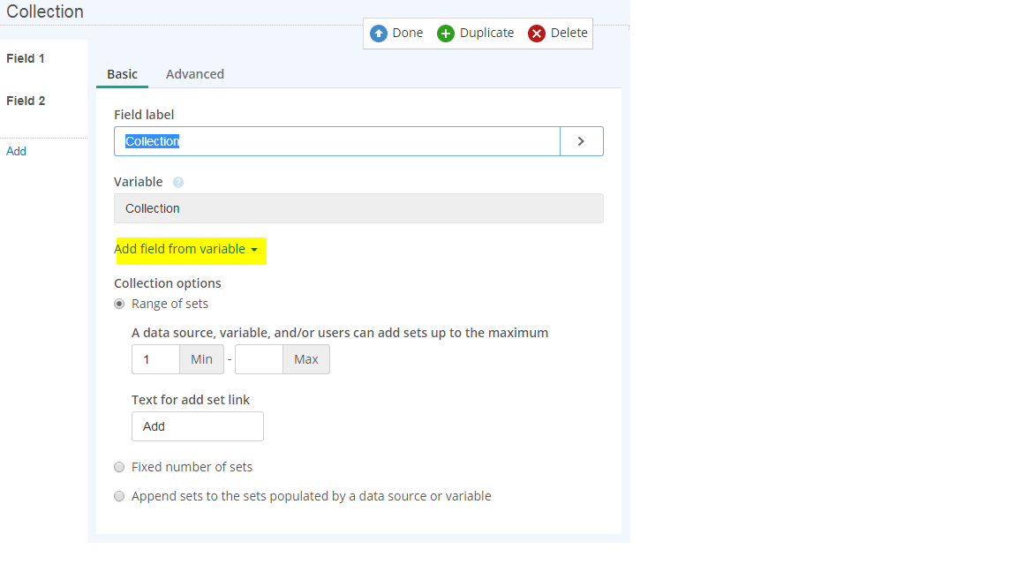Image resolution: width=1017 pixels, height=572 pixels.
Task: Select the Range of sets option
Action: (x=119, y=304)
